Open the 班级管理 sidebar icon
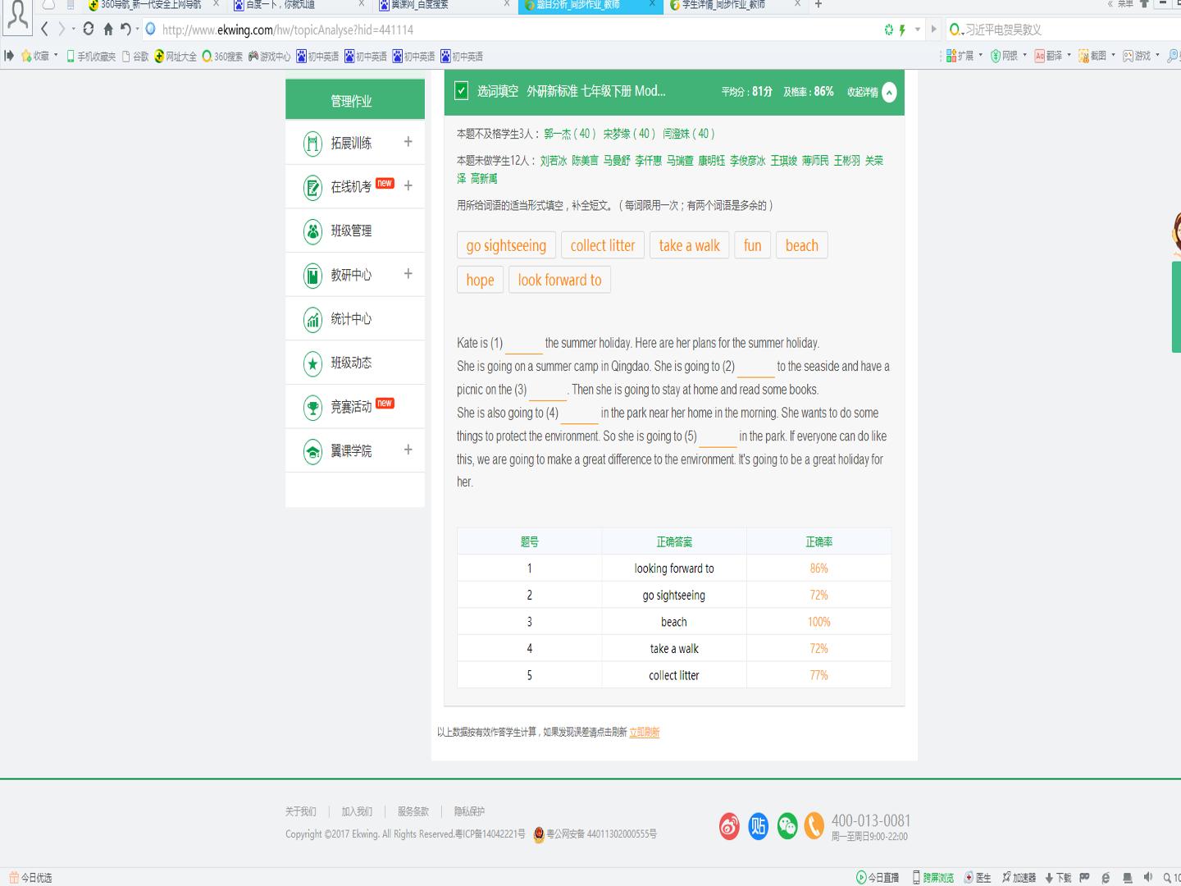This screenshot has width=1181, height=886. click(312, 231)
